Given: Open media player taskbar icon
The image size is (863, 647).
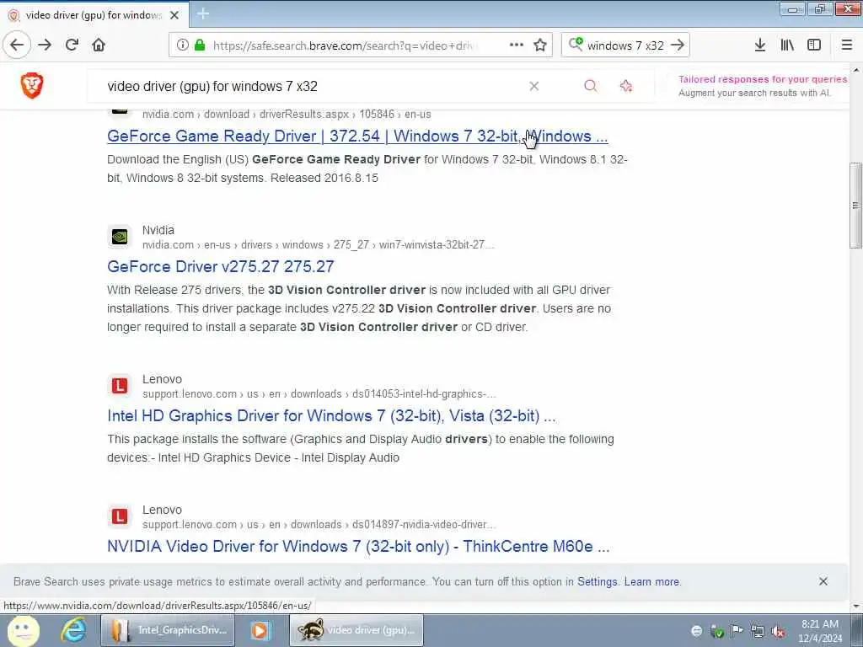Looking at the screenshot, I should click(x=261, y=630).
